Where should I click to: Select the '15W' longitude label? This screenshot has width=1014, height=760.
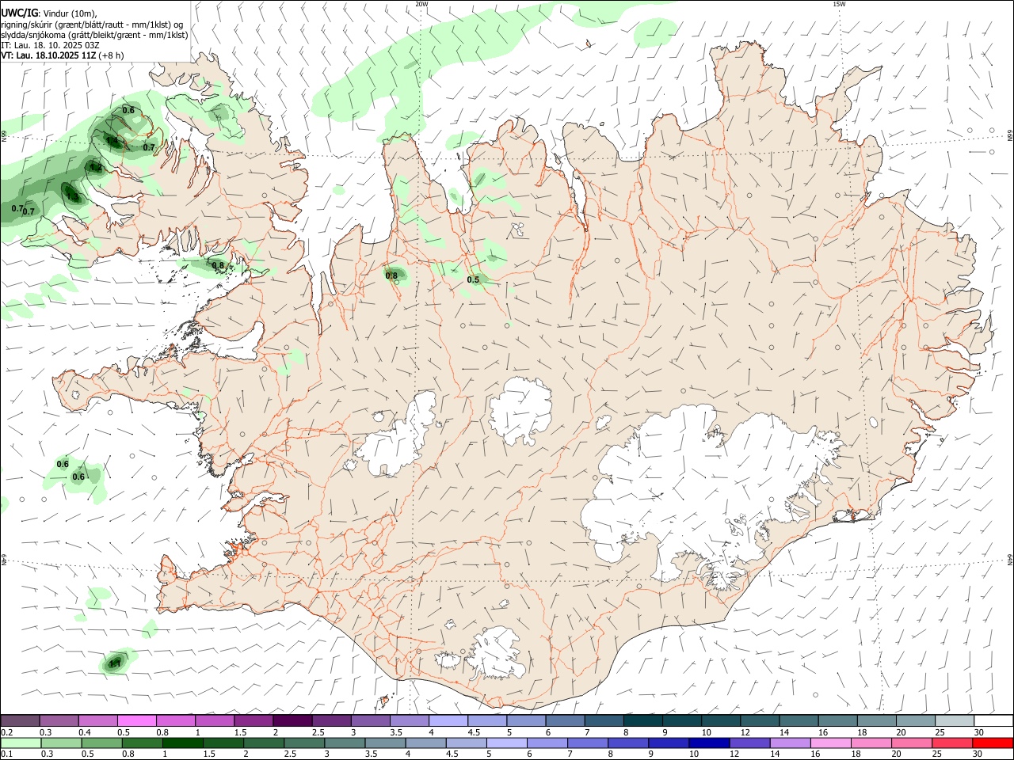pyautogui.click(x=839, y=4)
